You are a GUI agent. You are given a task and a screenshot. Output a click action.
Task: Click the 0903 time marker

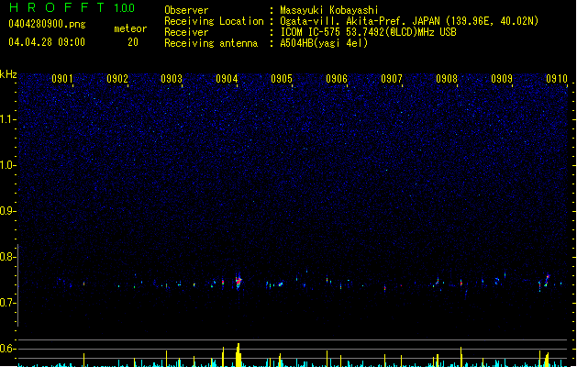pyautogui.click(x=172, y=79)
